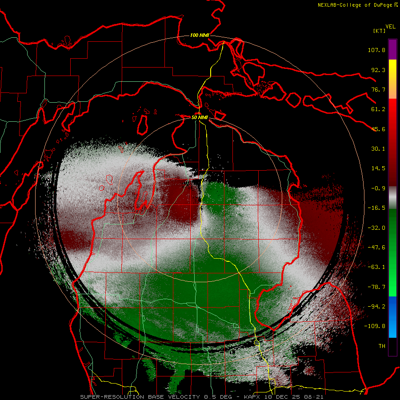Select the 92.3 velocity scale value
Viewport: 400px width, 400px height.
tap(378, 70)
